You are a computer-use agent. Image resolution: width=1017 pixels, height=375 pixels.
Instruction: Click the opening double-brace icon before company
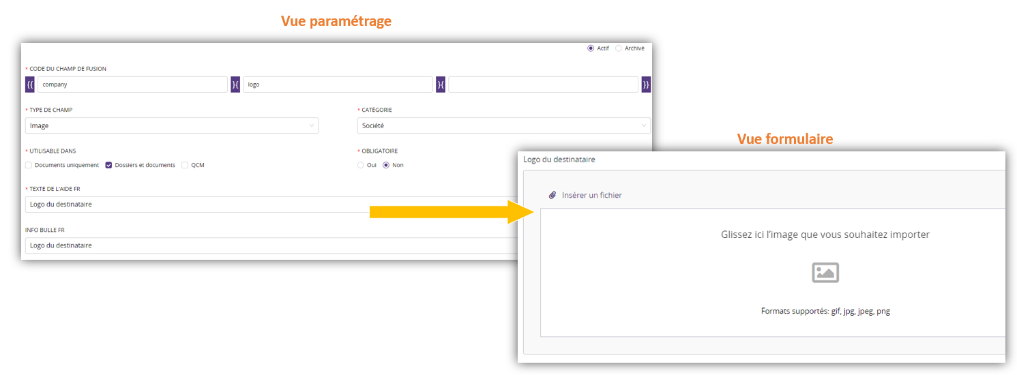pos(30,85)
